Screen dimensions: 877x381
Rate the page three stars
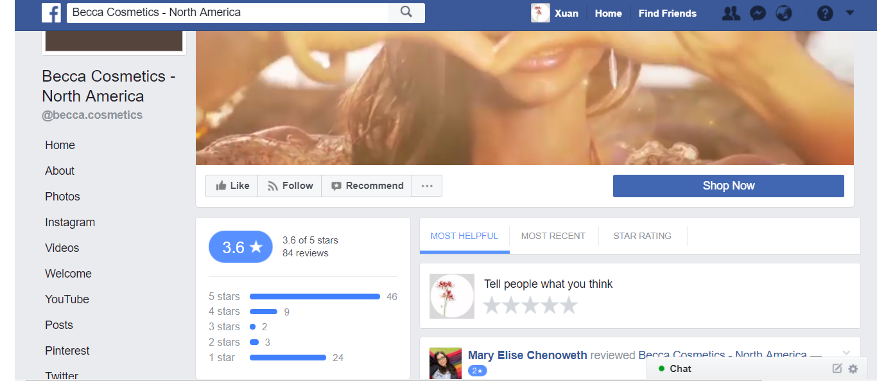(530, 305)
